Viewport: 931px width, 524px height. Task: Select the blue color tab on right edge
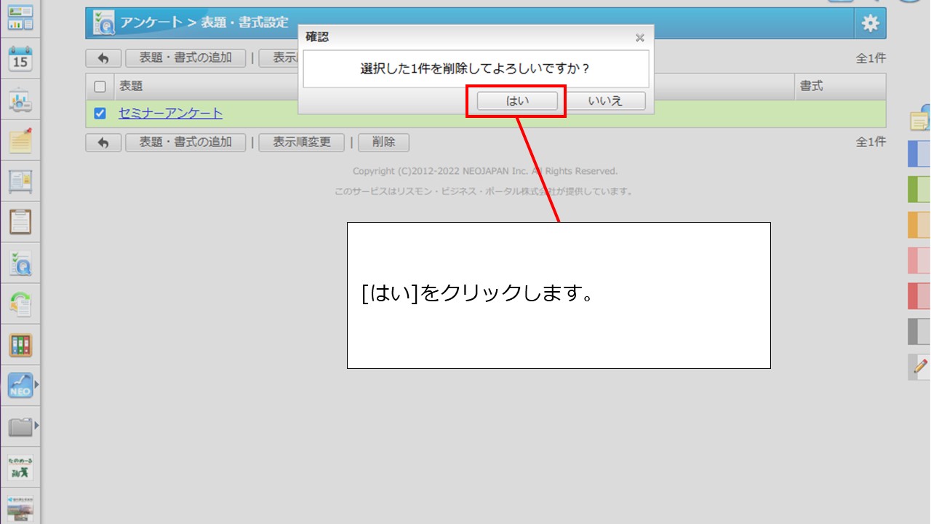pos(920,154)
